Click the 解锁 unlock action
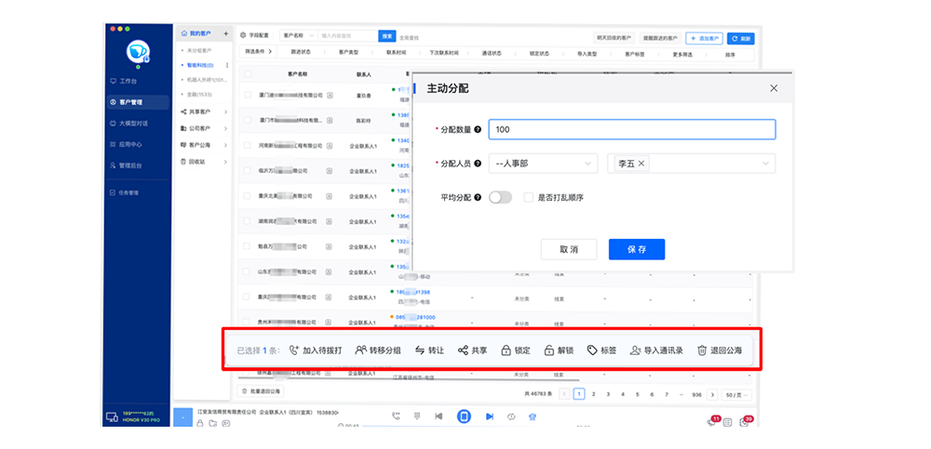 [559, 350]
